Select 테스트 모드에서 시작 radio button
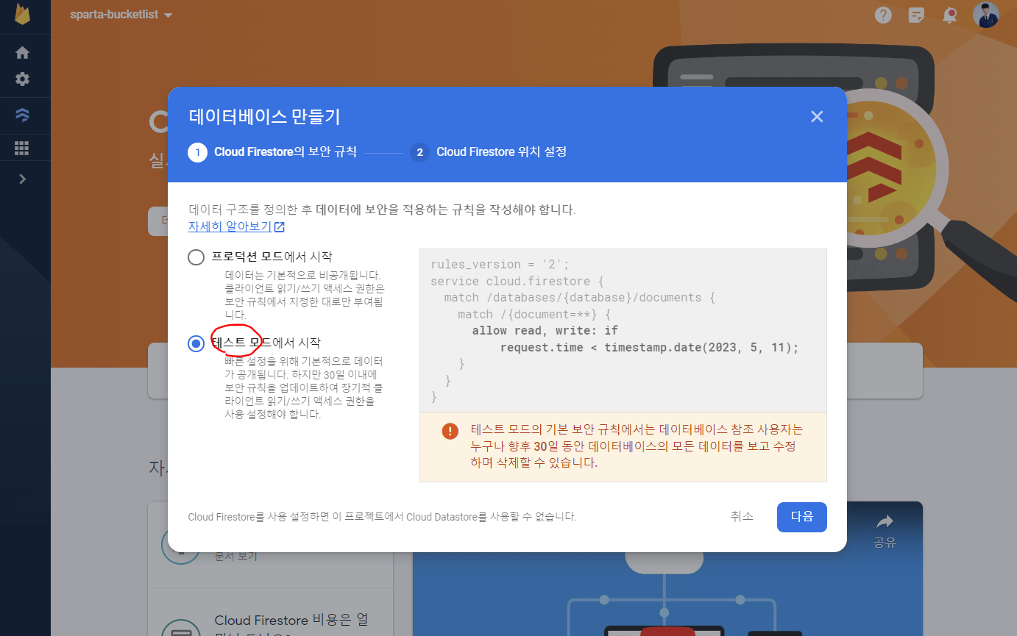1017x636 pixels. (196, 343)
